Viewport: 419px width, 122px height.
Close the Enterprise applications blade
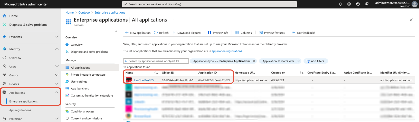411,20
